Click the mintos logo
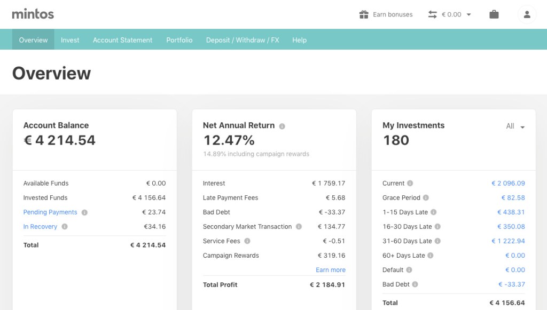The height and width of the screenshot is (310, 547). pos(33,14)
